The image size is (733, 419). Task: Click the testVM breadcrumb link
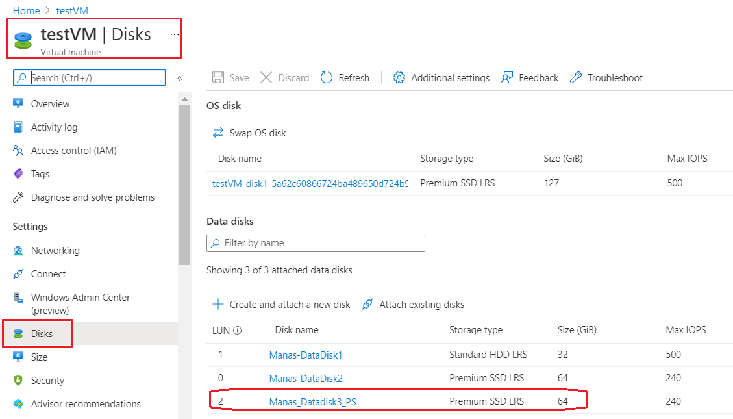(x=72, y=11)
